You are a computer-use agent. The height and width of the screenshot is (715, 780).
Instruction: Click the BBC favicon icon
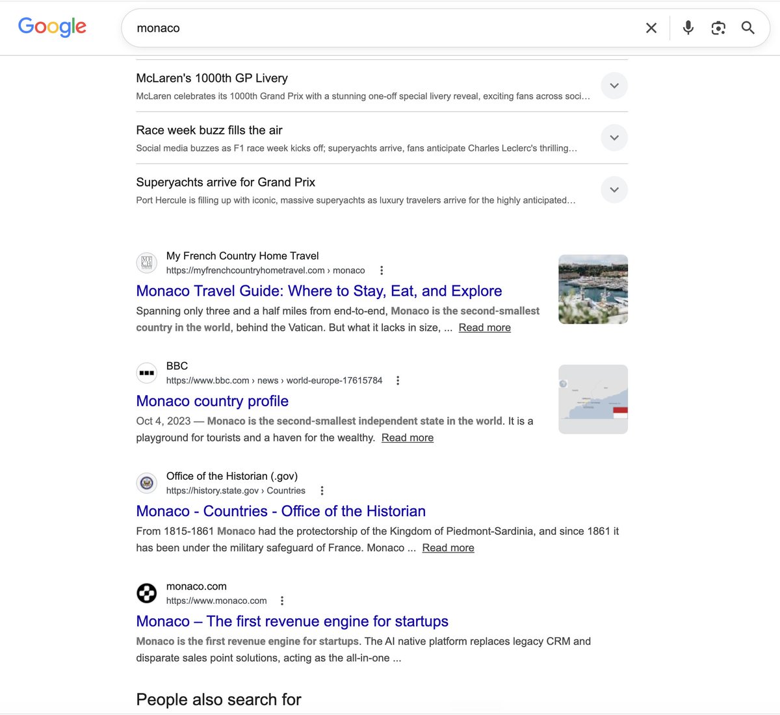pos(147,373)
